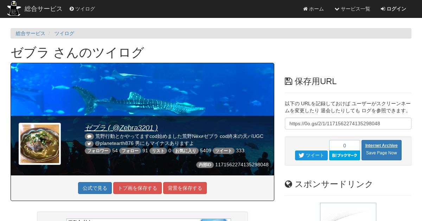
Task: Click home icon in navbar
Action: 305,9
